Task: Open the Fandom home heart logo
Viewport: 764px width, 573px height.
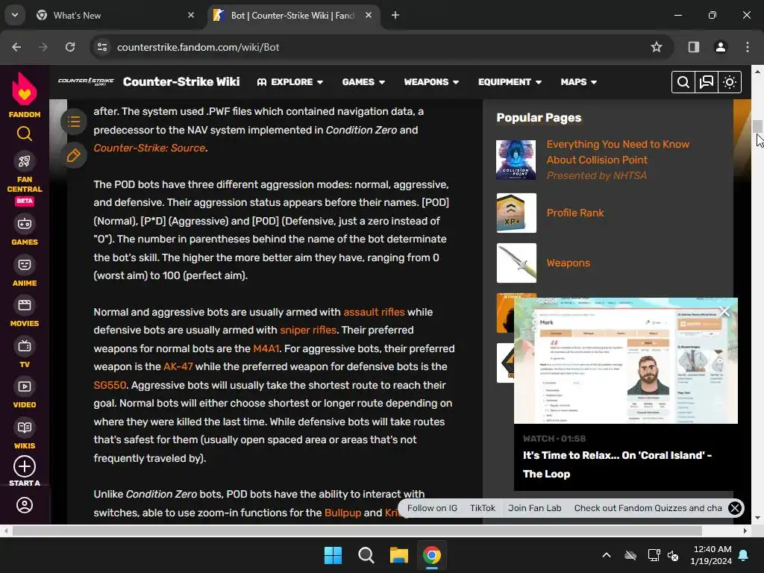Action: tap(24, 90)
